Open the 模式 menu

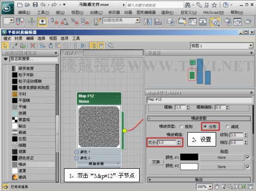pos(7,38)
